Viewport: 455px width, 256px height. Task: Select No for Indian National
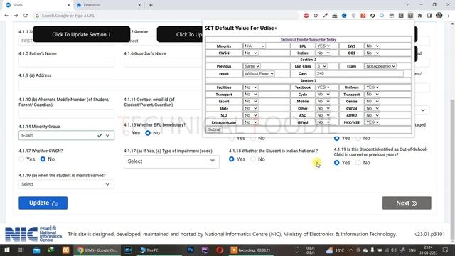[x=253, y=159]
